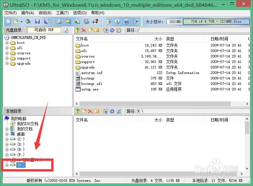This screenshot has height=186, width=253.
Task: Open the 启动(B) menu
Action: 45,13
